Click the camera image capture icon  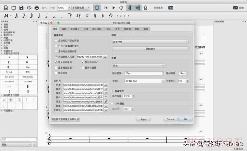click(x=170, y=8)
